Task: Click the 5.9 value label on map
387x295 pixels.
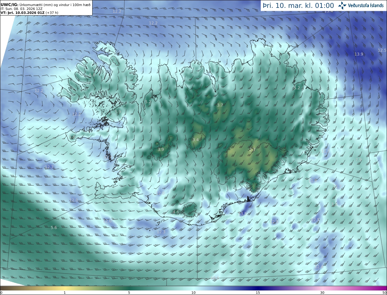Action: point(118,112)
